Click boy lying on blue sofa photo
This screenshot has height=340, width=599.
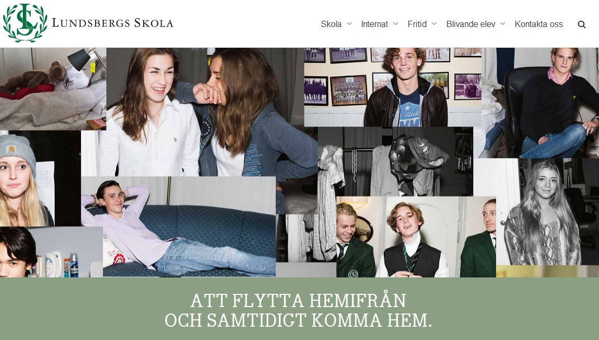(x=179, y=226)
